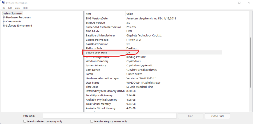
Task: Select the Boot Device row
Action: coord(153,70)
